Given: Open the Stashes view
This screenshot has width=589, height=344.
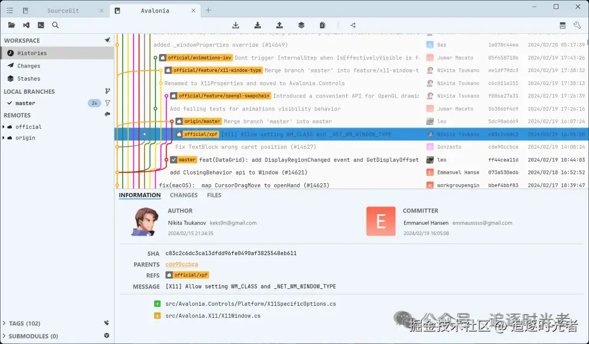Looking at the screenshot, I should tap(57, 79).
